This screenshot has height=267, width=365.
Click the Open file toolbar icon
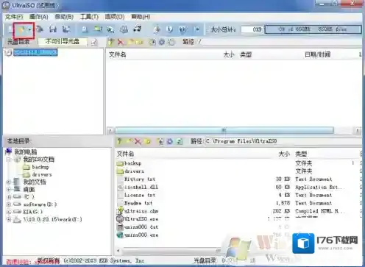pos(21,29)
